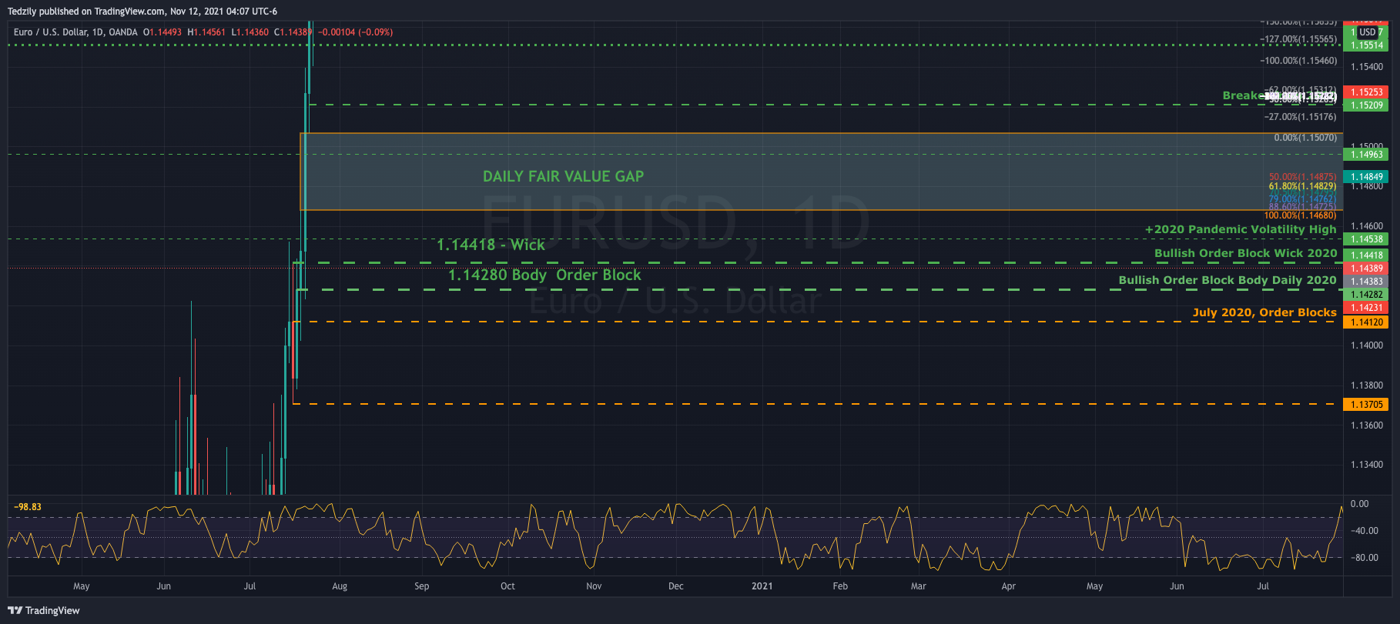The image size is (1400, 624).
Task: Select the DAILY FAIR VALUE GAP label
Action: coord(563,176)
